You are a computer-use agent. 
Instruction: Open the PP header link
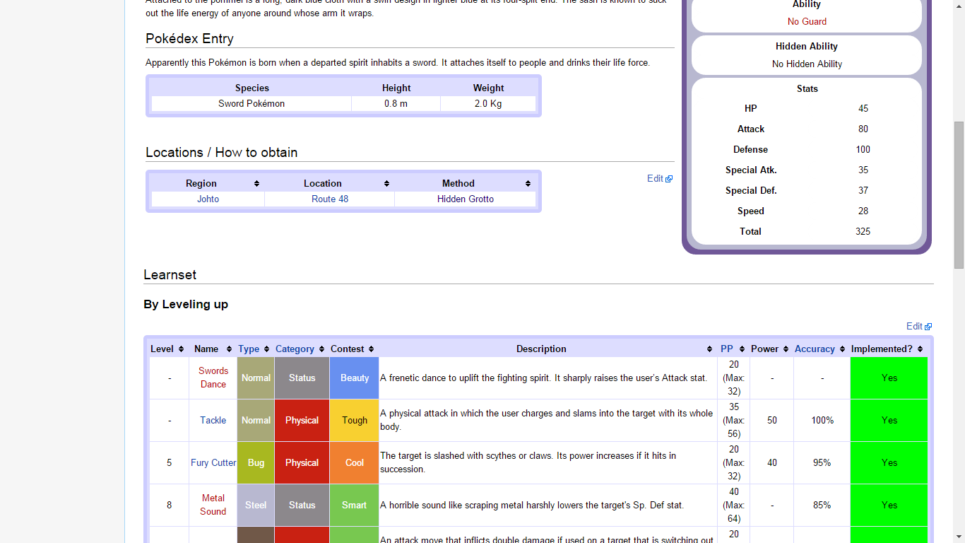click(727, 349)
